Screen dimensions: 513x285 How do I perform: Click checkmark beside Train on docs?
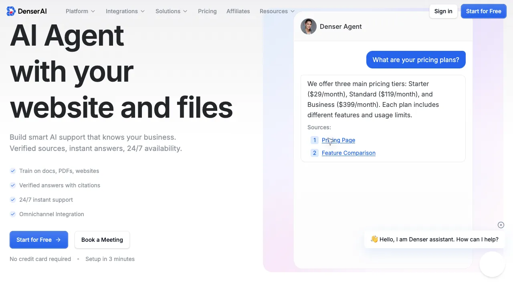tap(13, 171)
